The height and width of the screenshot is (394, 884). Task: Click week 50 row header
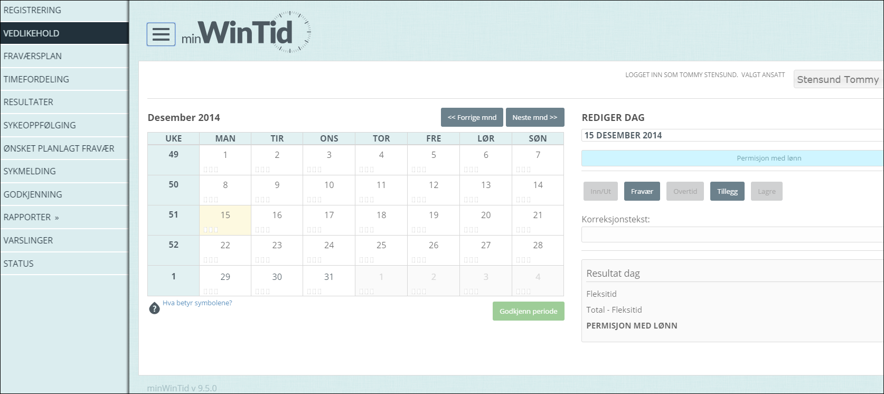point(174,190)
